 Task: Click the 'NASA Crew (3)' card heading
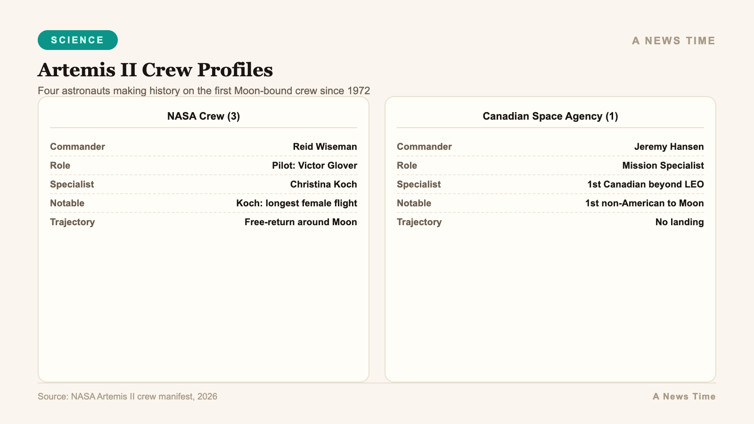pos(204,116)
